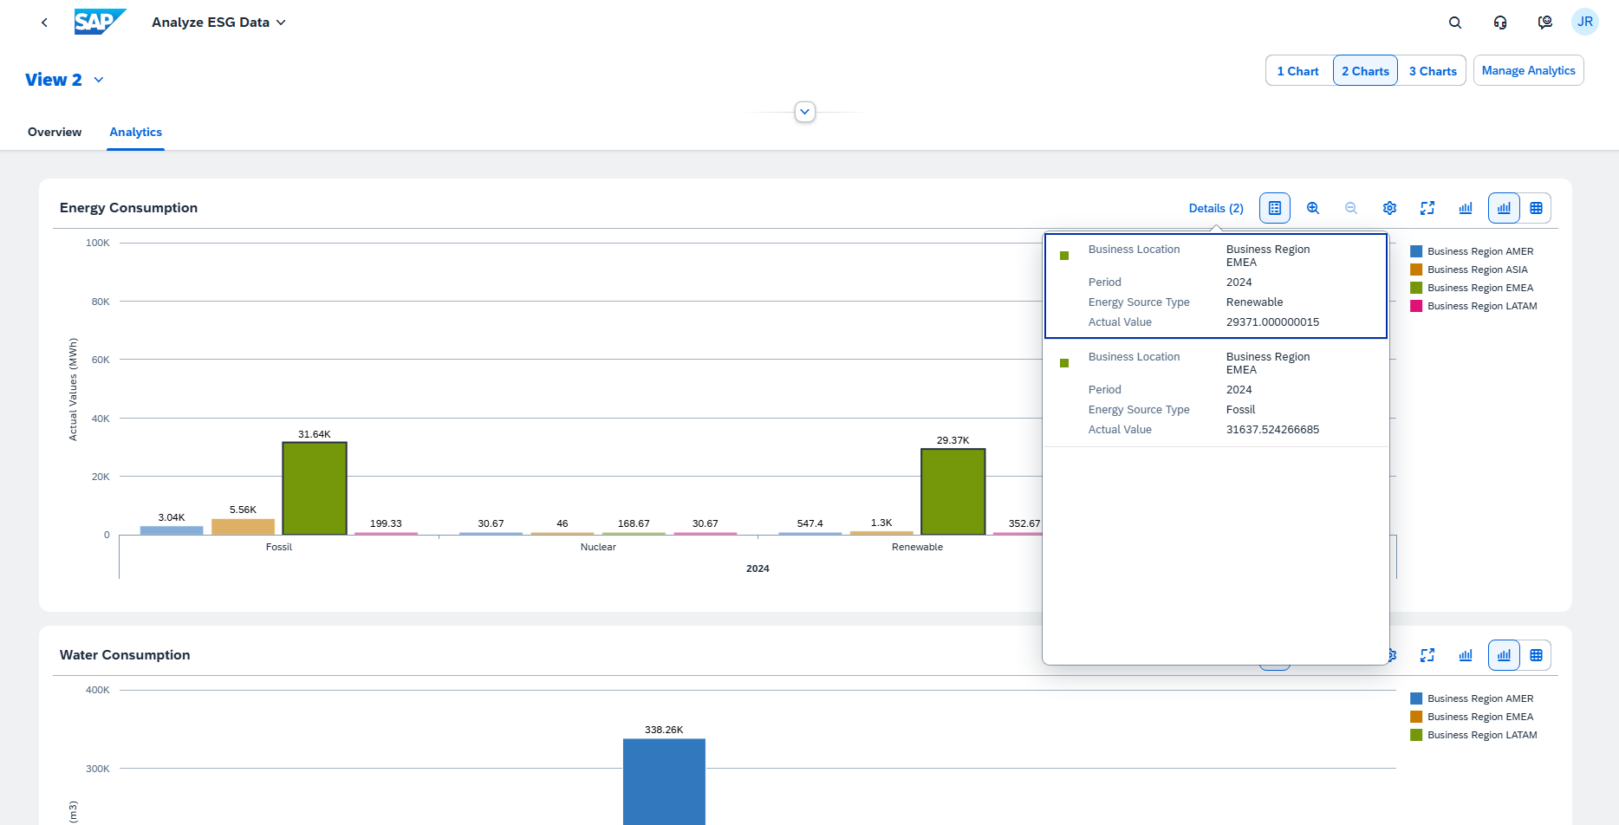Click the Details (2) link
Viewport: 1619px width, 825px height.
[x=1215, y=208]
